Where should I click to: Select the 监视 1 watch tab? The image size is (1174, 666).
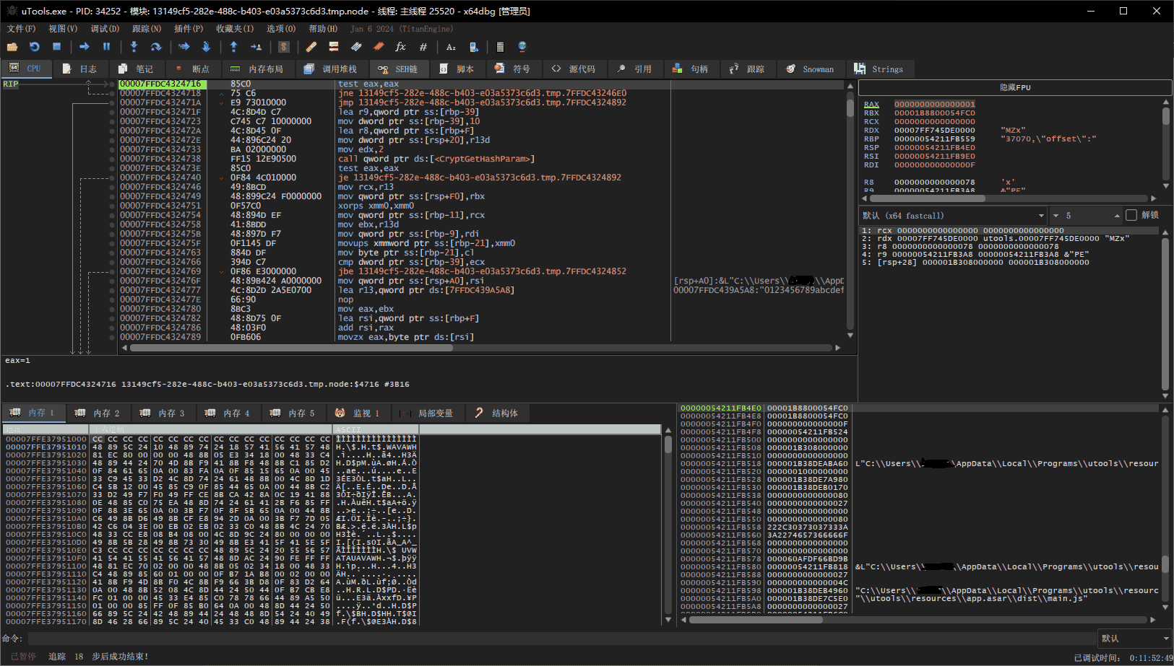[358, 413]
